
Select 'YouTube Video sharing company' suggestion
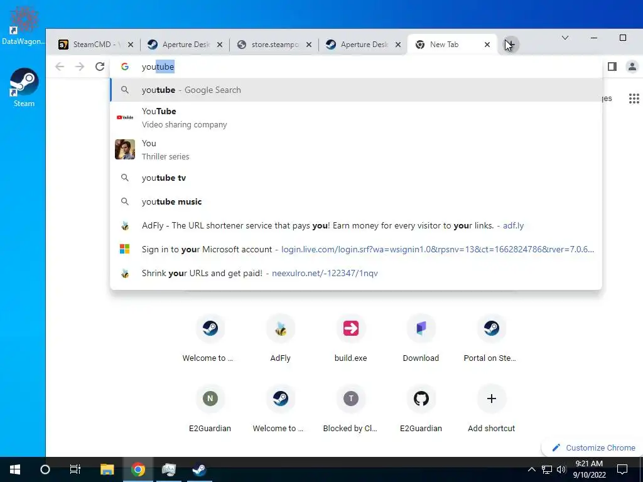click(356, 117)
